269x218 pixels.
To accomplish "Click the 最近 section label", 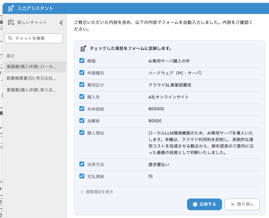I will coord(10,56).
